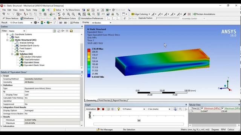
Task: Open the Tools menu
Action: [28, 10]
